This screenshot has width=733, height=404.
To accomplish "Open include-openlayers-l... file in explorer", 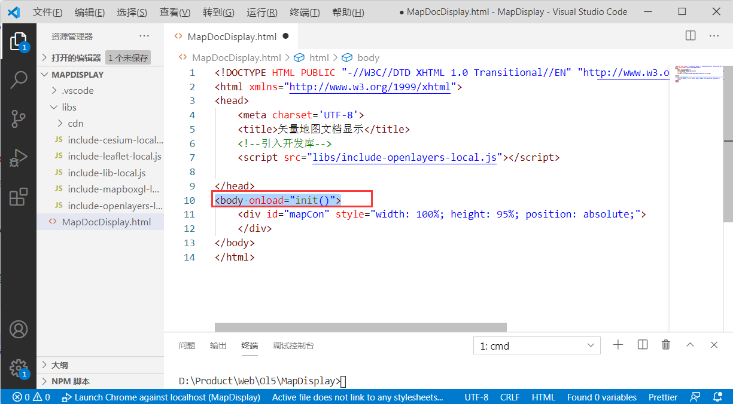I will click(x=100, y=206).
